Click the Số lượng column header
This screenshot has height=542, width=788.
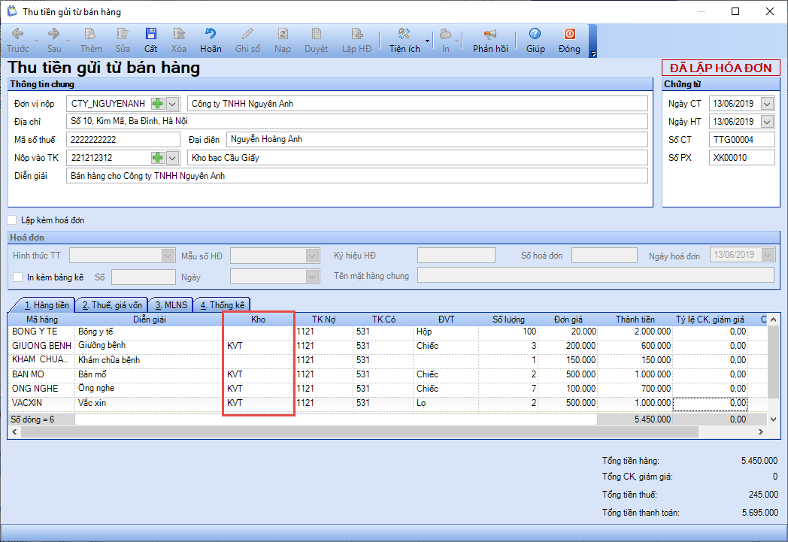tap(508, 319)
